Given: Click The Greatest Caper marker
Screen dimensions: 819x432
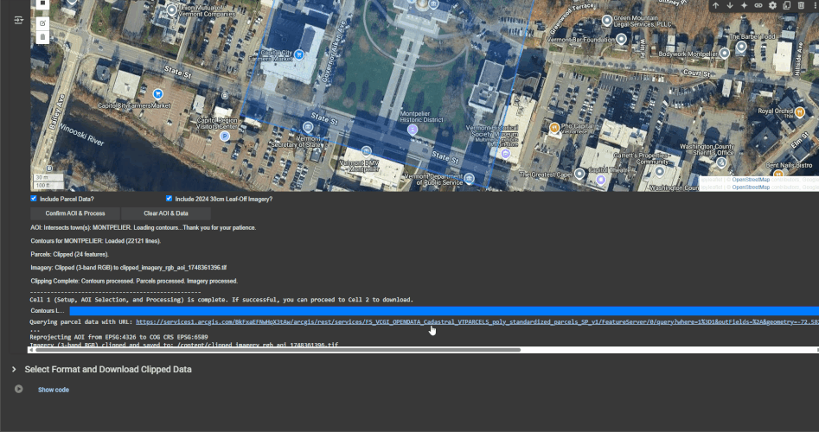Looking at the screenshot, I should [579, 174].
